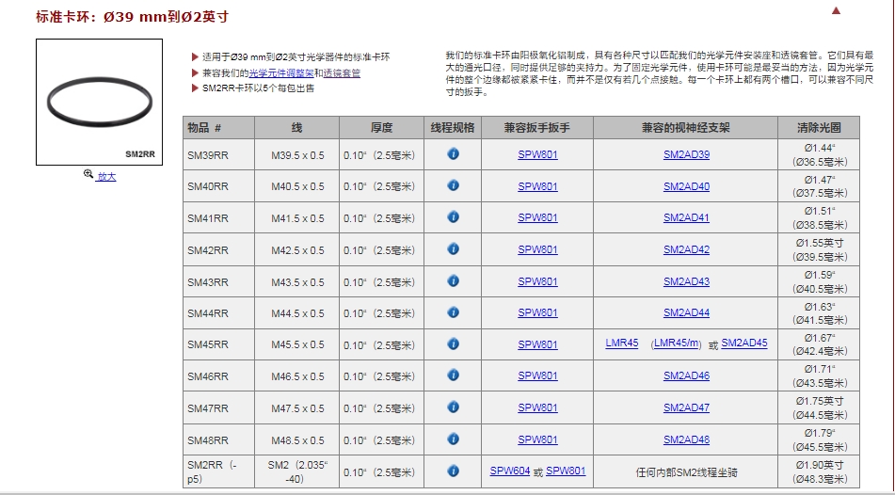Image resolution: width=895 pixels, height=495 pixels.
Task: Click the 厚度 column header
Action: click(381, 128)
